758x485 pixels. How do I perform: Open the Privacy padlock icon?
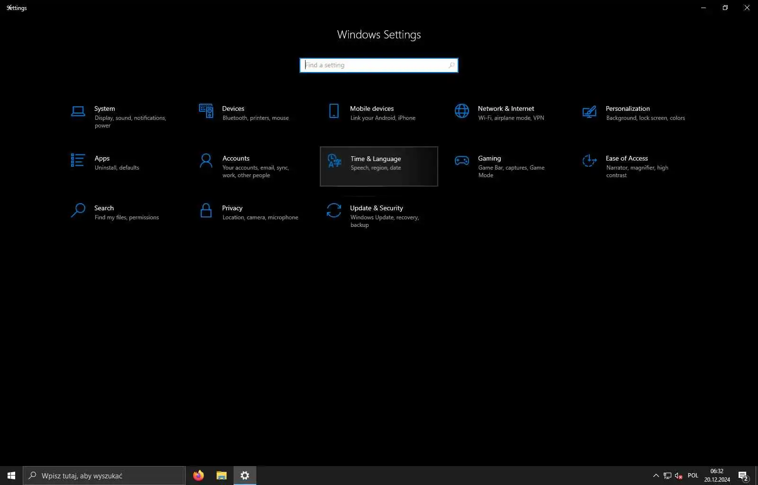pos(206,210)
